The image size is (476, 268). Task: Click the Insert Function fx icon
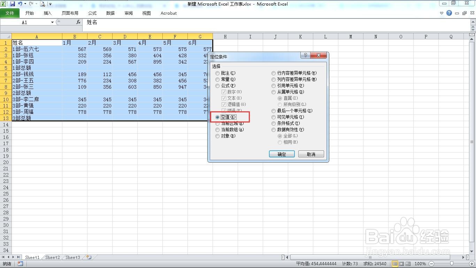point(78,22)
